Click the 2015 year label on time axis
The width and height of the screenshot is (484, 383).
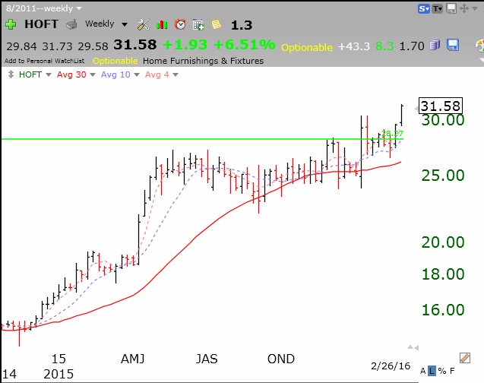point(59,374)
